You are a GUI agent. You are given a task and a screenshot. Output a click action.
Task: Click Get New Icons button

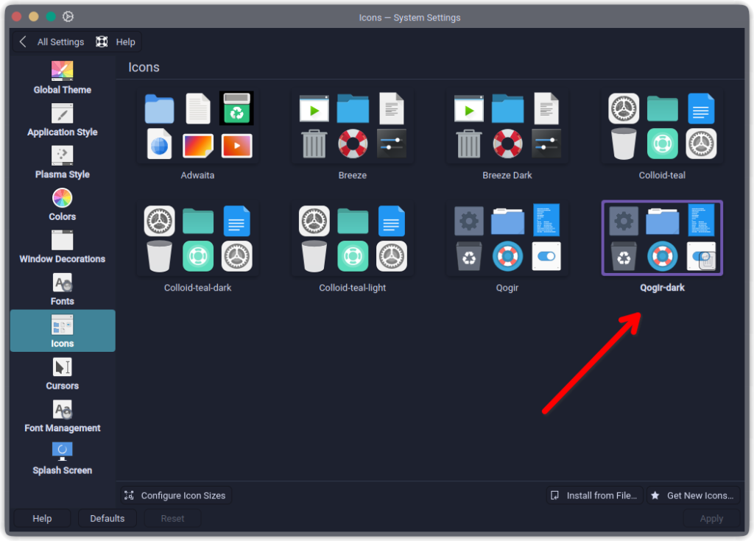tap(694, 495)
